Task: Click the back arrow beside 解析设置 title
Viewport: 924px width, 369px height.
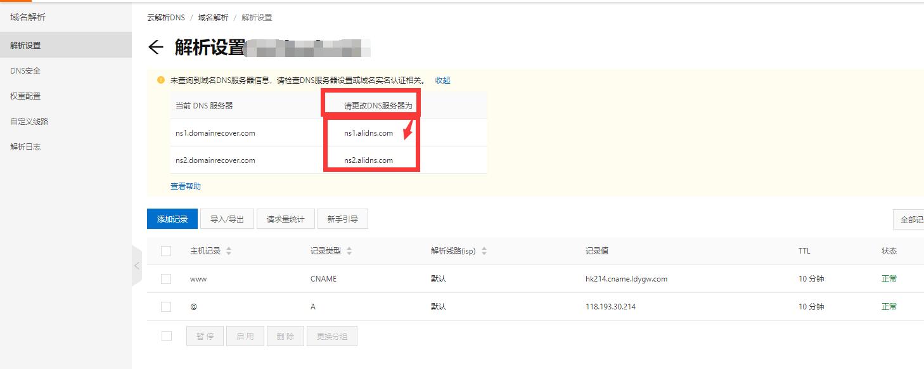Action: coord(155,48)
